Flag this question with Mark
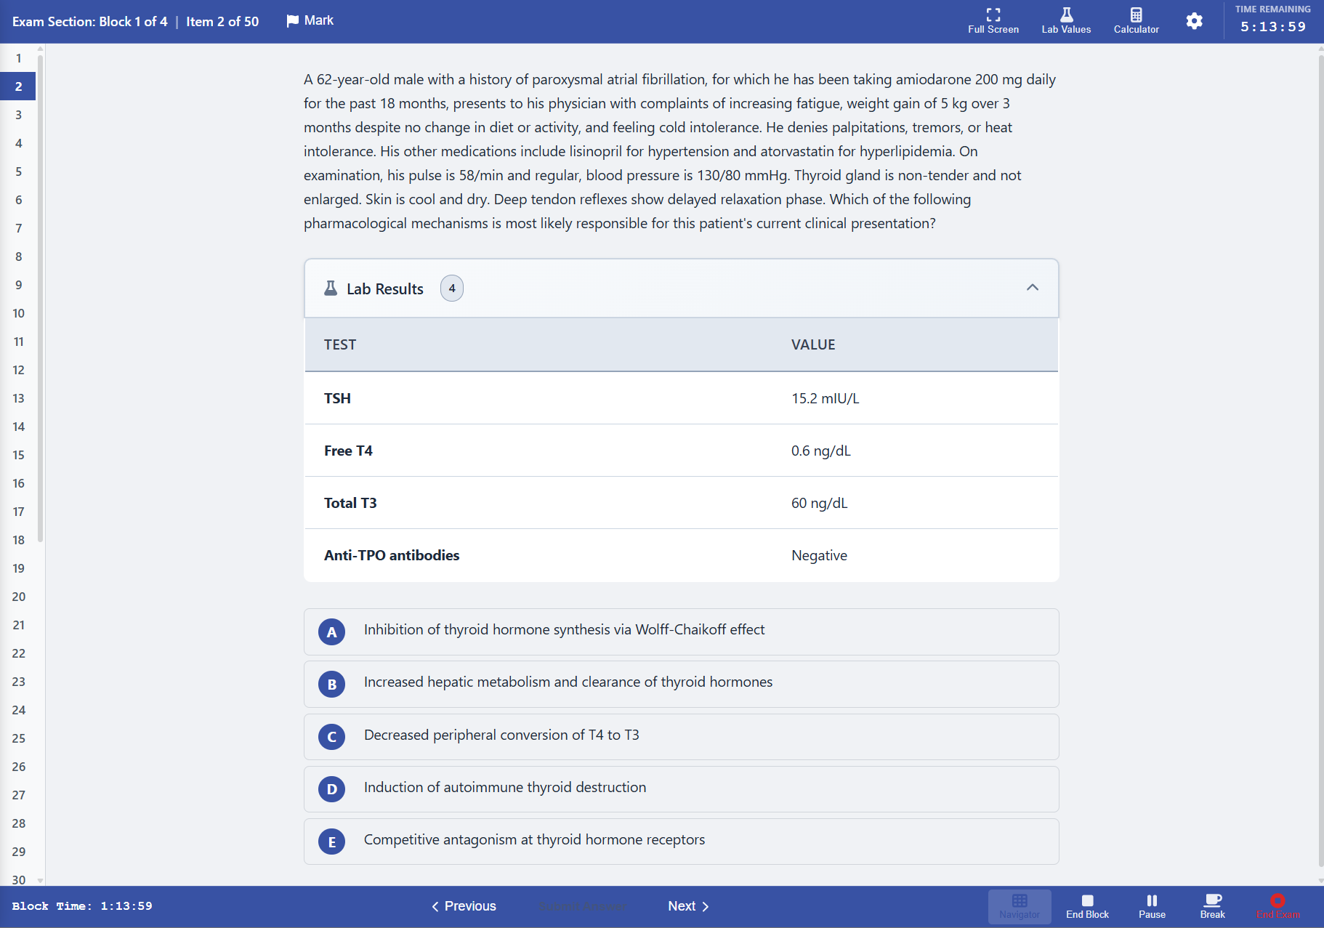1324x928 pixels. pyautogui.click(x=310, y=20)
